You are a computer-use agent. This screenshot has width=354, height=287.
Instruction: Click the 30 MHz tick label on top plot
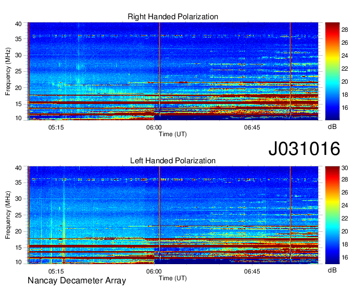click(x=18, y=55)
